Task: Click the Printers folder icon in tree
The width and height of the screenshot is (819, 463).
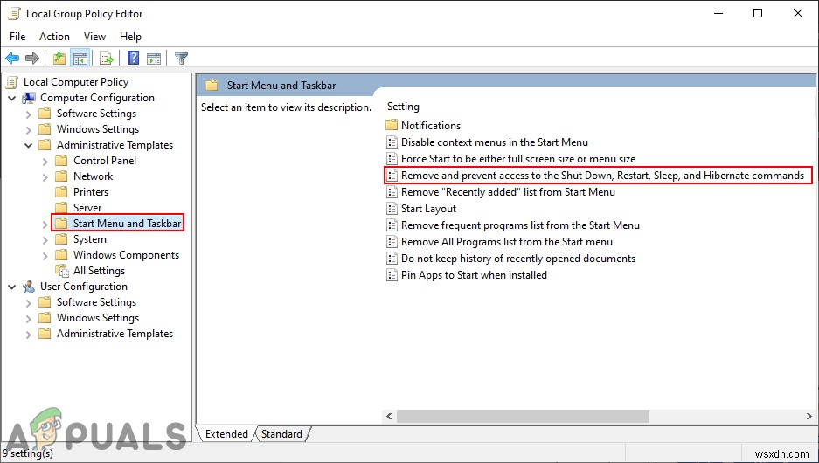Action: [x=62, y=192]
